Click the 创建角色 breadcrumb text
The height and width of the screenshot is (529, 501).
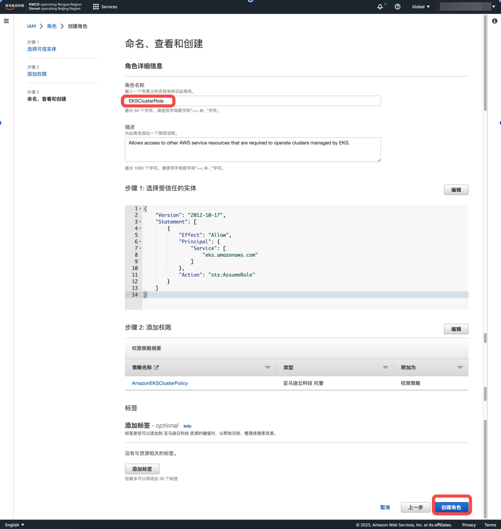point(77,26)
